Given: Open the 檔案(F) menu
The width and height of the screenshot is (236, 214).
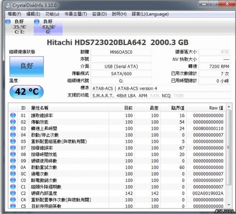Looking at the screenshot, I should point(14,14).
